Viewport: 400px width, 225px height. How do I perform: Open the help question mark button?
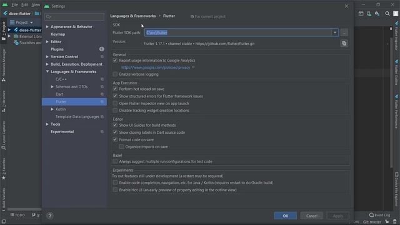pyautogui.click(x=50, y=216)
